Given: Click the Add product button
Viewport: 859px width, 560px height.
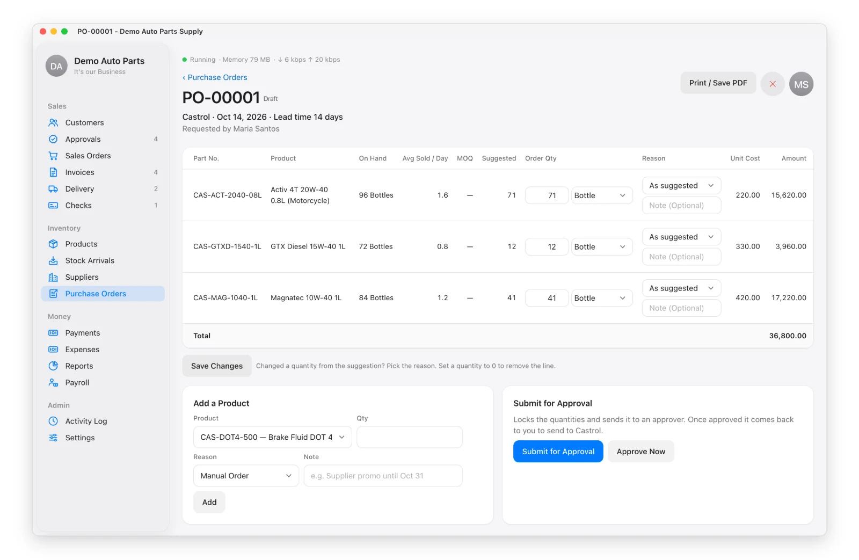Looking at the screenshot, I should coord(209,503).
